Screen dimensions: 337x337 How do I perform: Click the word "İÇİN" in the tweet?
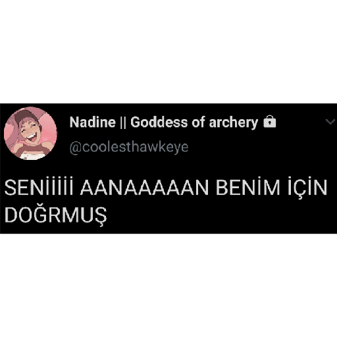pos(307,187)
